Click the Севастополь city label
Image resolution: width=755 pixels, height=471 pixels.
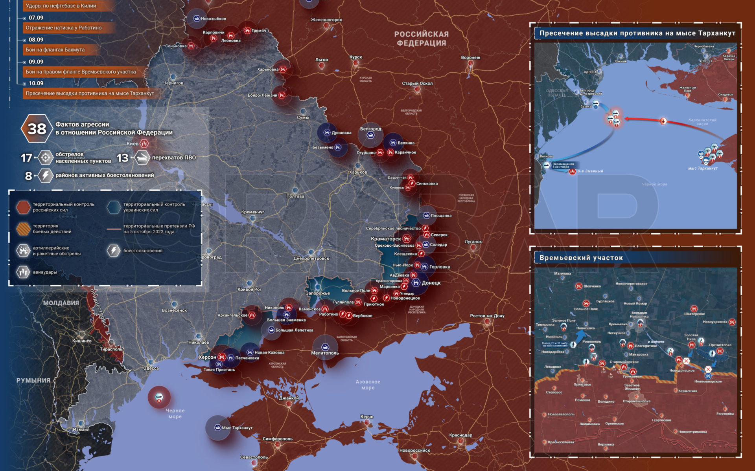click(x=254, y=457)
